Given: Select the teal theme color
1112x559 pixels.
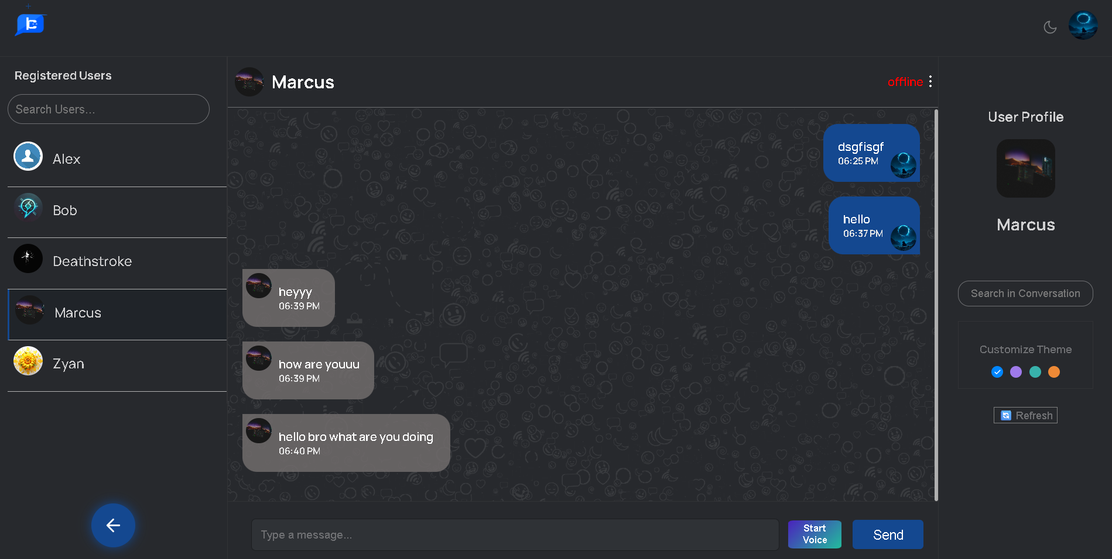Looking at the screenshot, I should (1035, 372).
